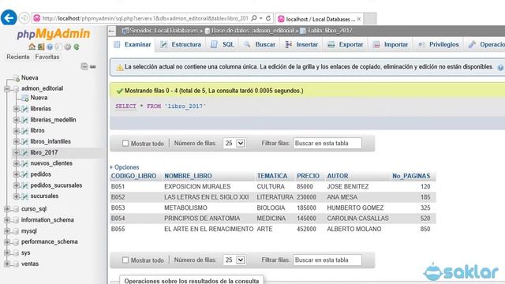Click the browser forward arrow button

pos(24,18)
